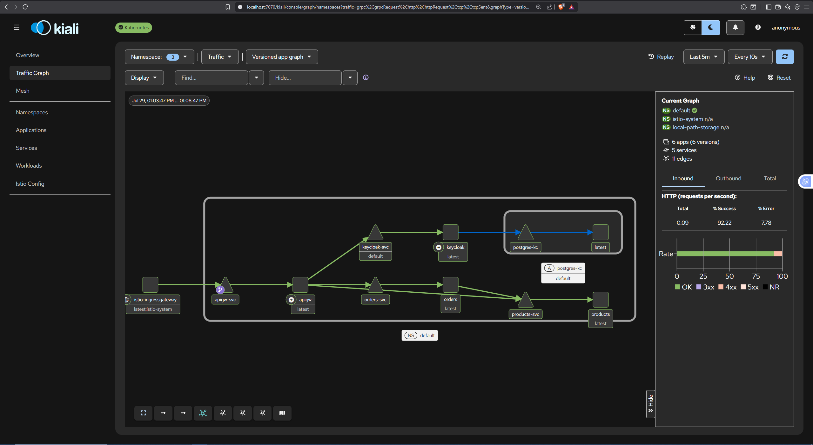Switch to the Total tab
813x445 pixels.
pos(769,178)
